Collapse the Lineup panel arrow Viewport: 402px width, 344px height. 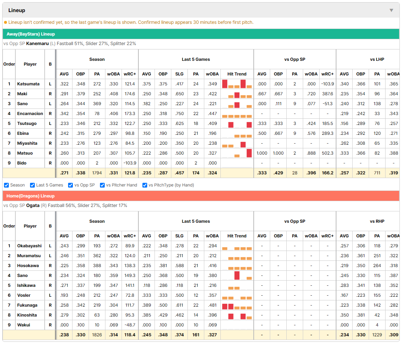391,10
